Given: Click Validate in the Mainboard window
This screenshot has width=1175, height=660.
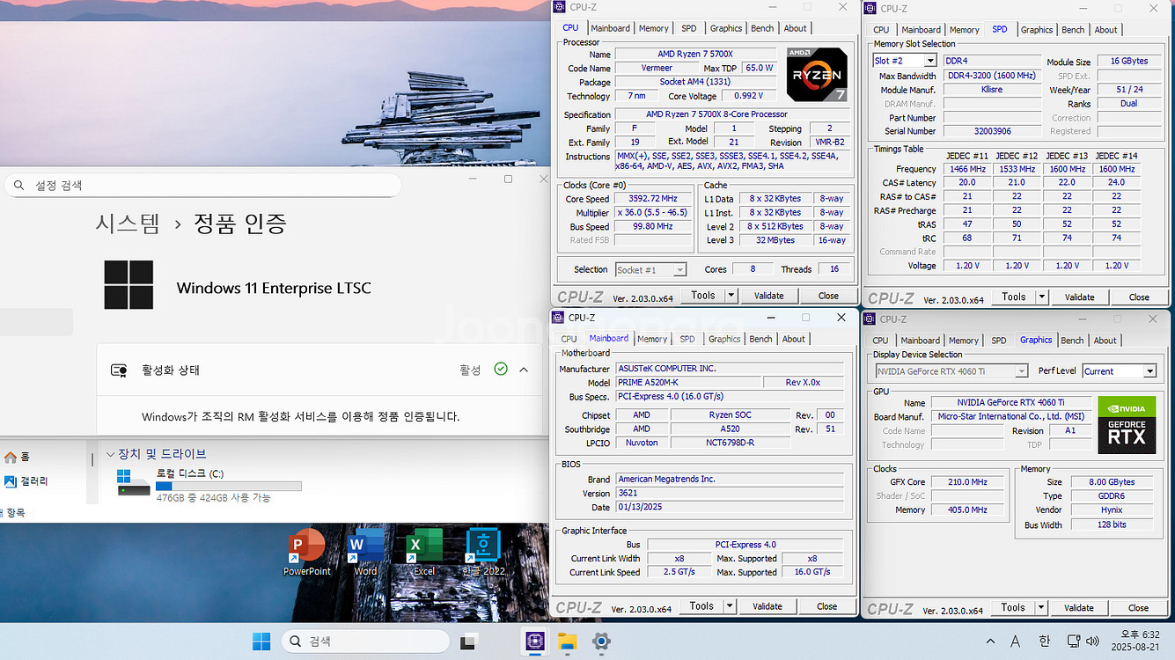Looking at the screenshot, I should (767, 606).
